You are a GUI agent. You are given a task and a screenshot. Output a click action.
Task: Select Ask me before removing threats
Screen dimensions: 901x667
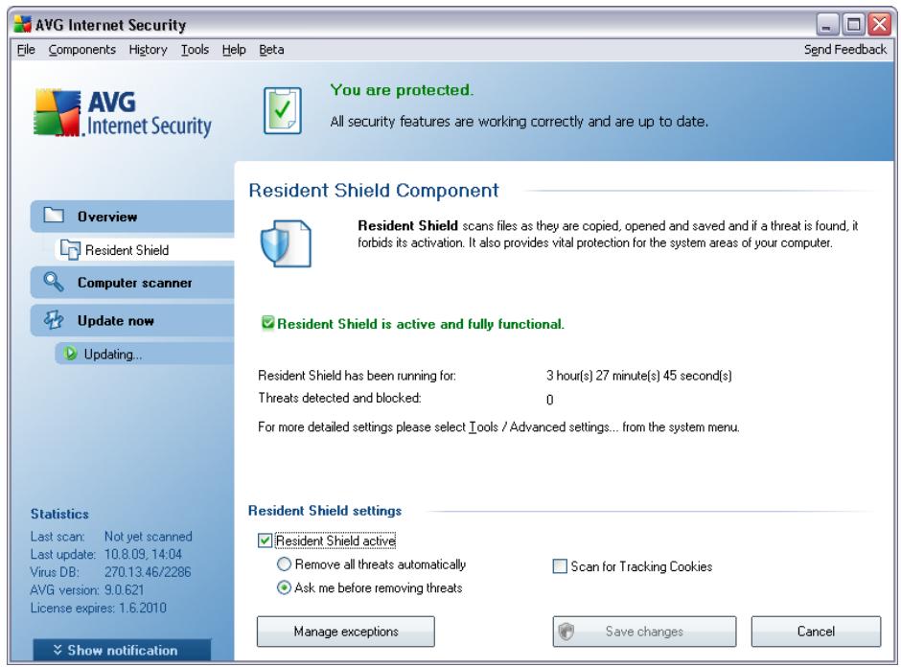[284, 587]
